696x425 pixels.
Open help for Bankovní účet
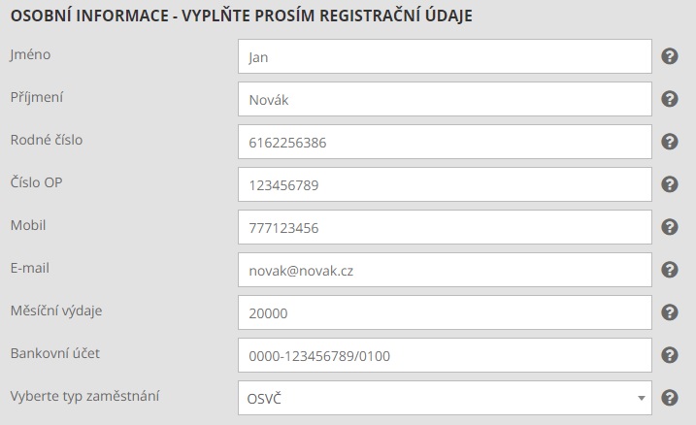[670, 355]
